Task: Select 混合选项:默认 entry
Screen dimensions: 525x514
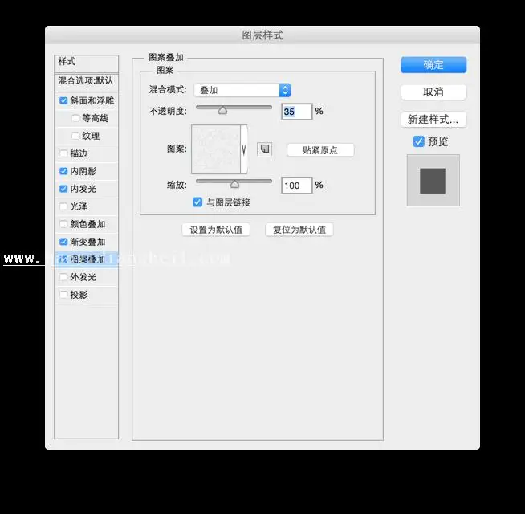Action: (x=87, y=81)
